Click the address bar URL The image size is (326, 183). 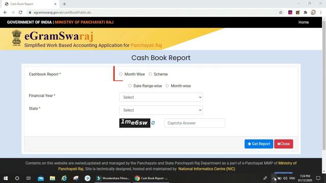pos(62,12)
